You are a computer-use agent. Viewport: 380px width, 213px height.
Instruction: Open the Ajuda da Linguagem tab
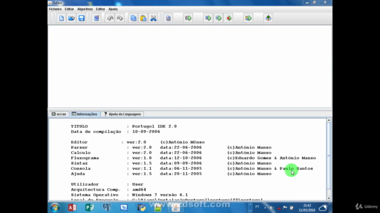click(122, 114)
